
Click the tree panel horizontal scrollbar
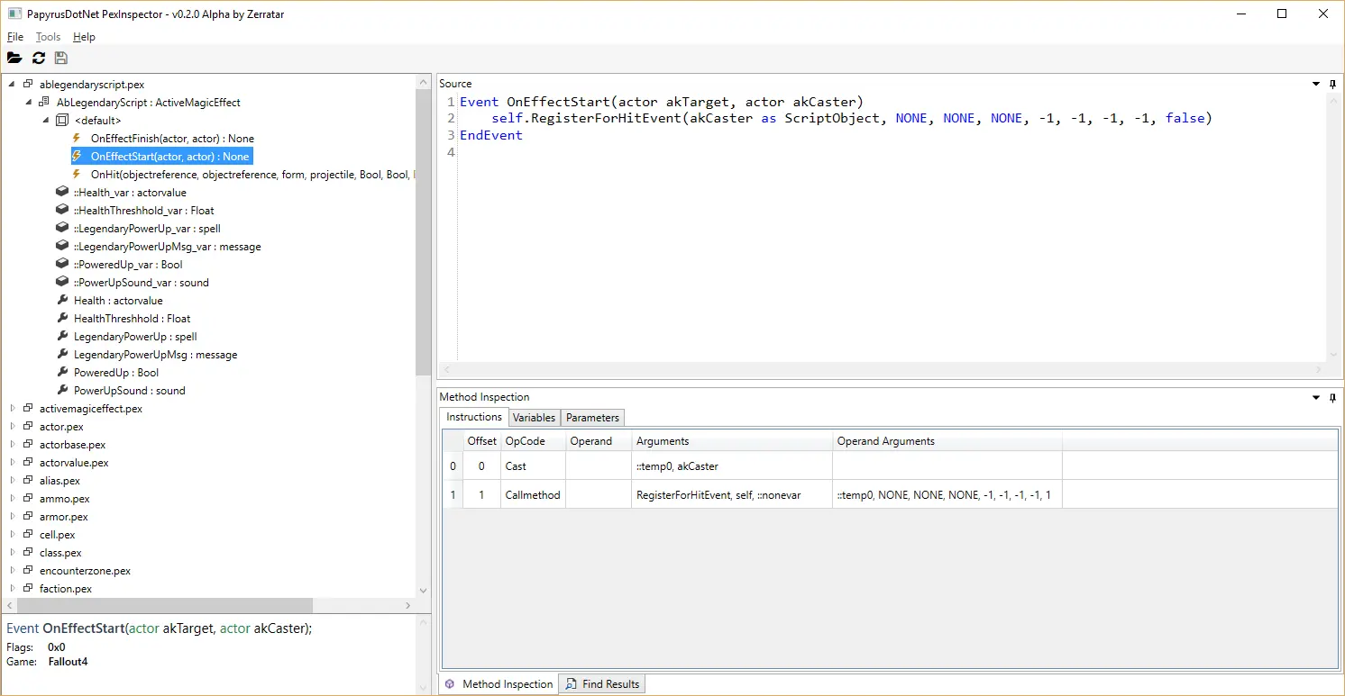pyautogui.click(x=162, y=606)
